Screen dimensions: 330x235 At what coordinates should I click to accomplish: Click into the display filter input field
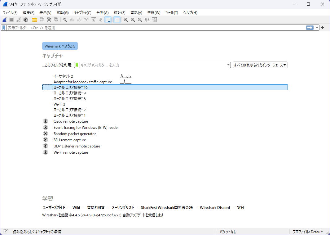coord(156,28)
